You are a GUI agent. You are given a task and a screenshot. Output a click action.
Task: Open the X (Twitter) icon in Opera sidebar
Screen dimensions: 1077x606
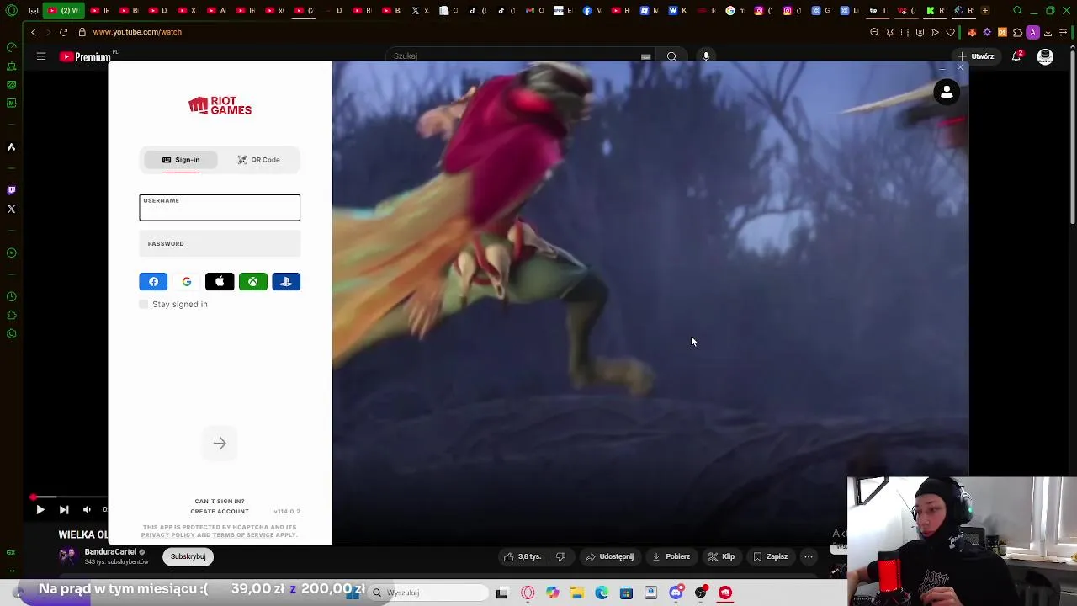coord(11,209)
